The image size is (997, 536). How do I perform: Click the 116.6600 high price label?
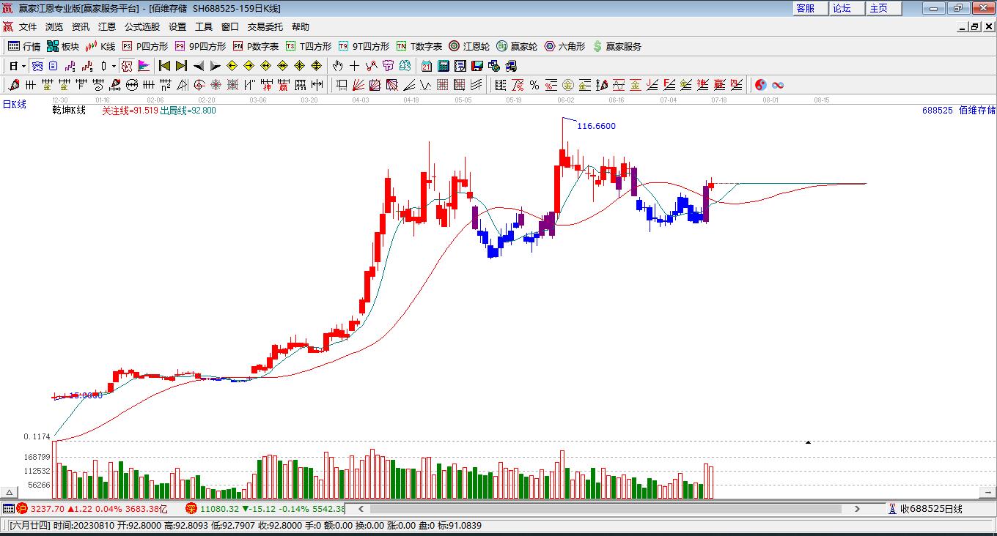[x=597, y=126]
